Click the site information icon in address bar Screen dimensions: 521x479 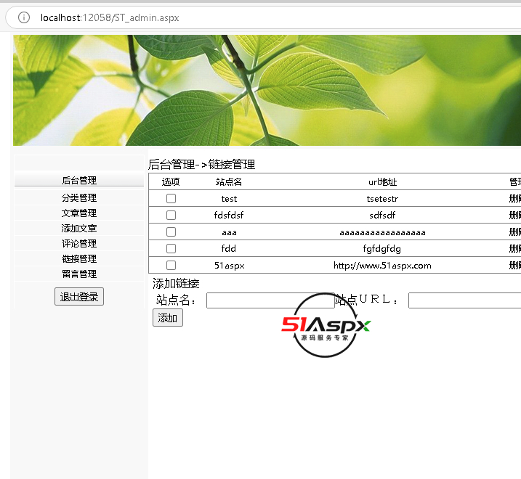click(x=24, y=17)
